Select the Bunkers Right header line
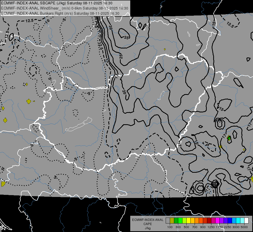Image resolution: width=253 pixels, height=232 pixels. 60,13
